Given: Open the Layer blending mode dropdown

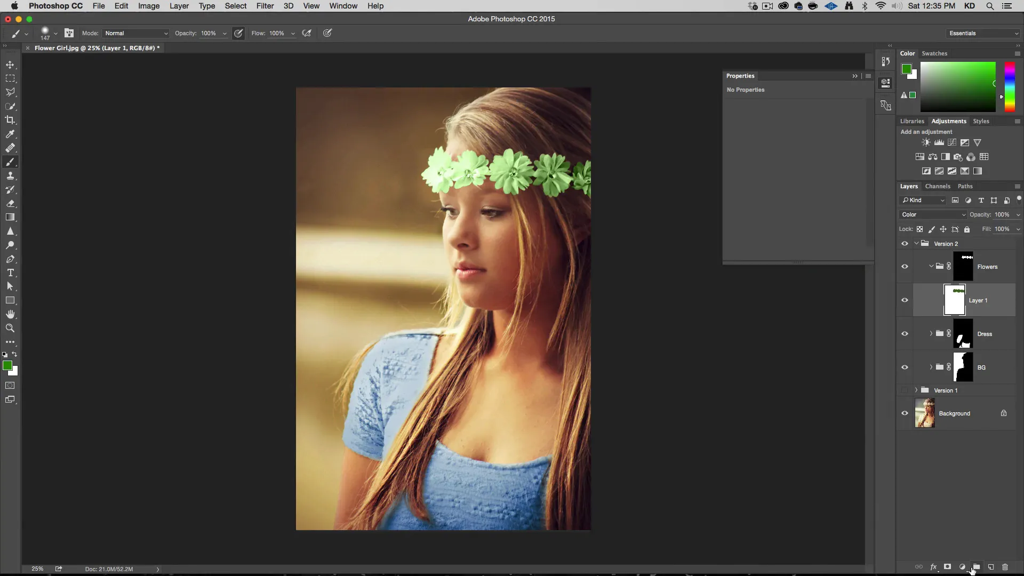Looking at the screenshot, I should coord(932,214).
